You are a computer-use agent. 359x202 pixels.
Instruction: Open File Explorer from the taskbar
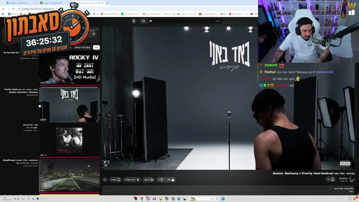(160, 199)
